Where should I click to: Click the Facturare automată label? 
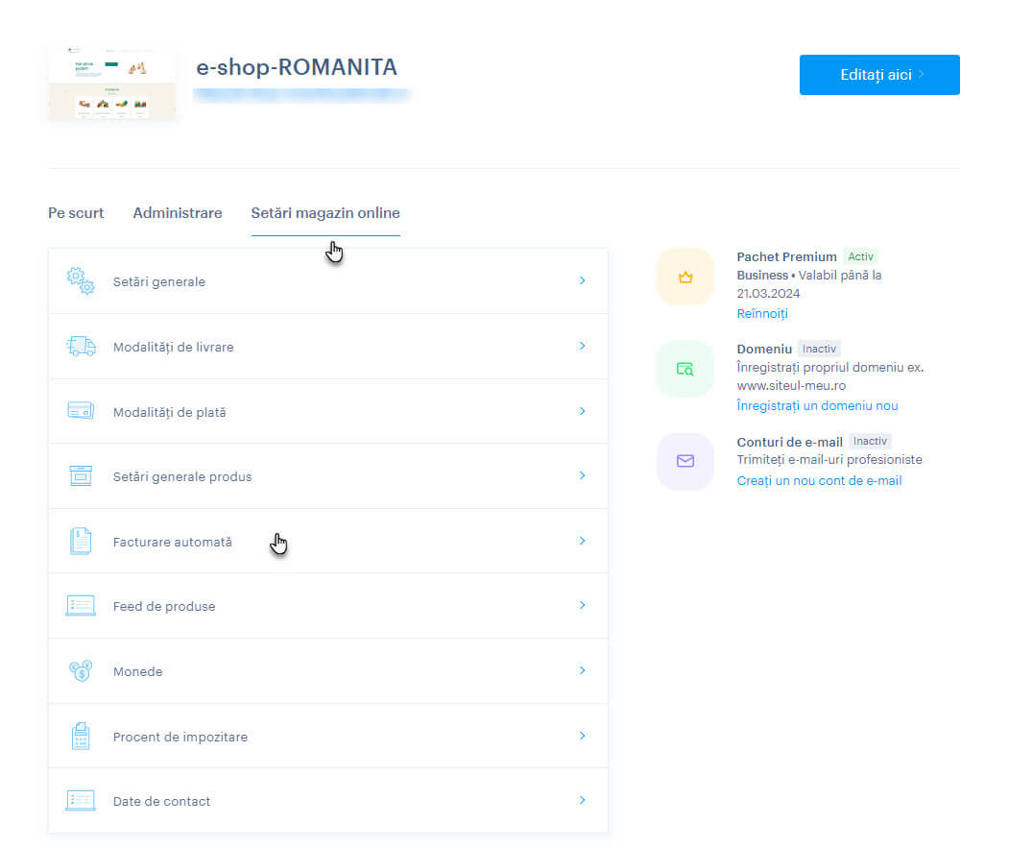tap(173, 543)
